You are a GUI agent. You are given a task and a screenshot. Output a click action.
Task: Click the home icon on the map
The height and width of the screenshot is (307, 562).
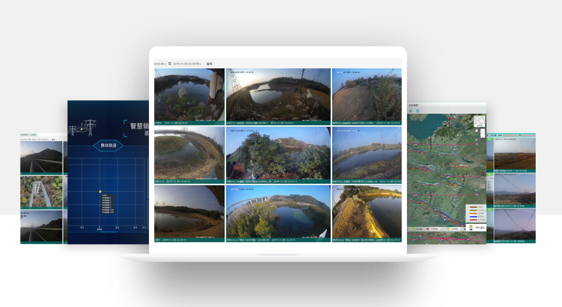tap(477, 131)
